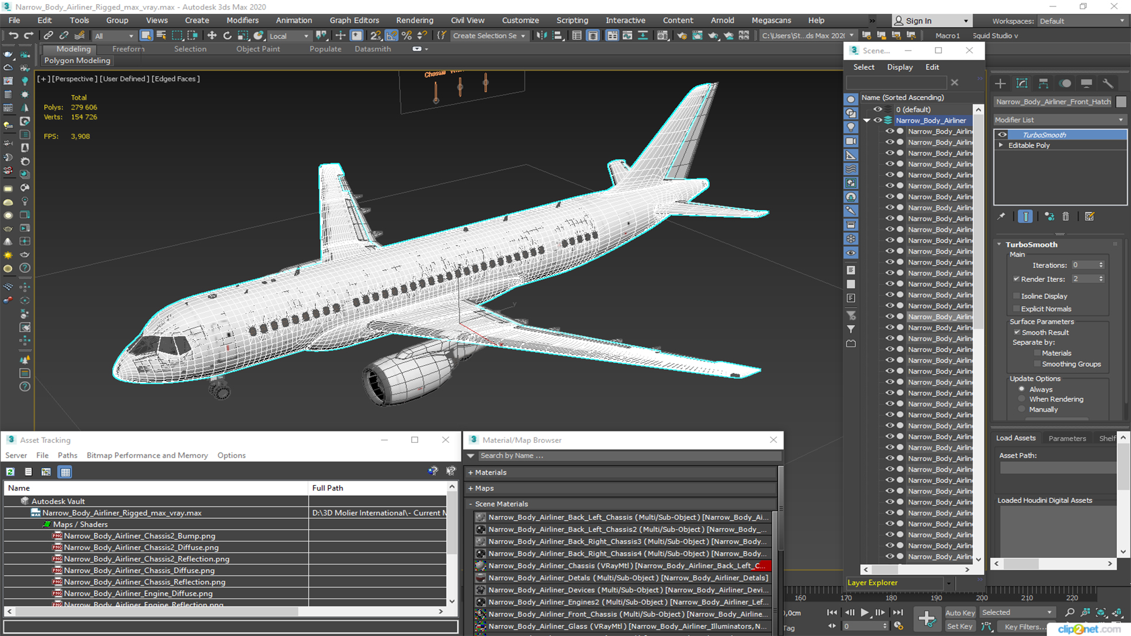Go to the start frame of the animation
Screen dimensions: 1131x636
832,612
